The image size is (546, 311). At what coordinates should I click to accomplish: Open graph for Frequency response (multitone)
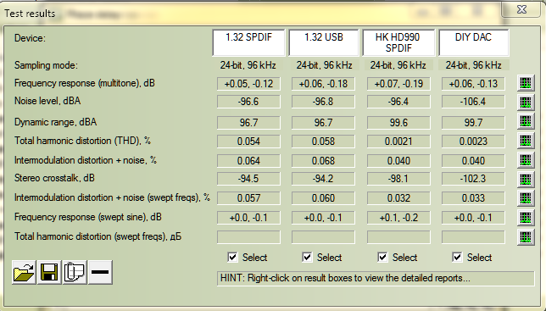(526, 83)
